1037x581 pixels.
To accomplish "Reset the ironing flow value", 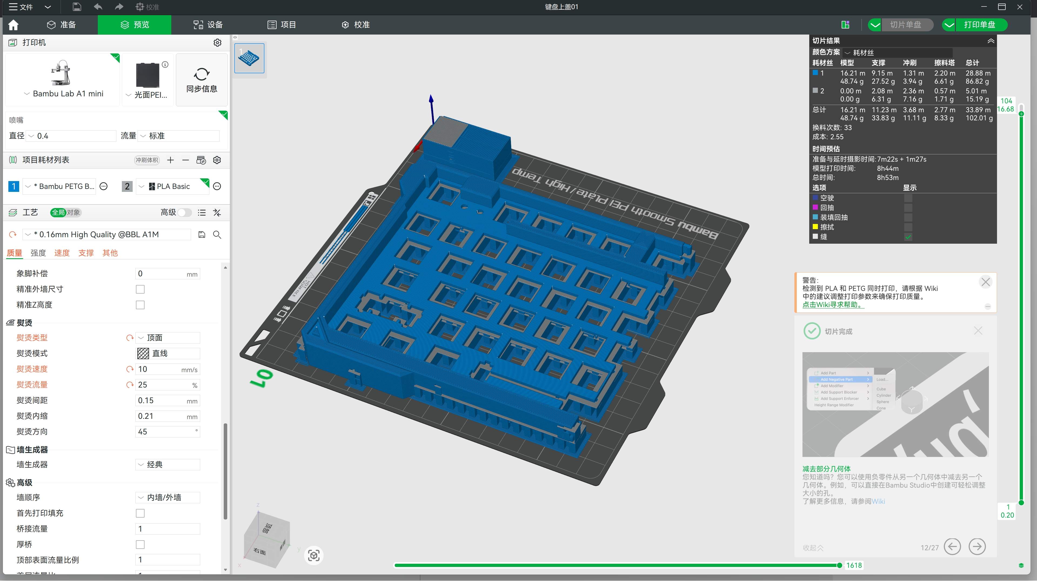I will tap(130, 385).
